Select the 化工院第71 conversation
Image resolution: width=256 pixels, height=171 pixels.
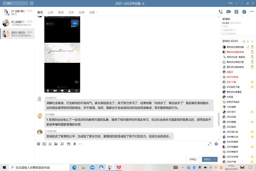point(17,23)
